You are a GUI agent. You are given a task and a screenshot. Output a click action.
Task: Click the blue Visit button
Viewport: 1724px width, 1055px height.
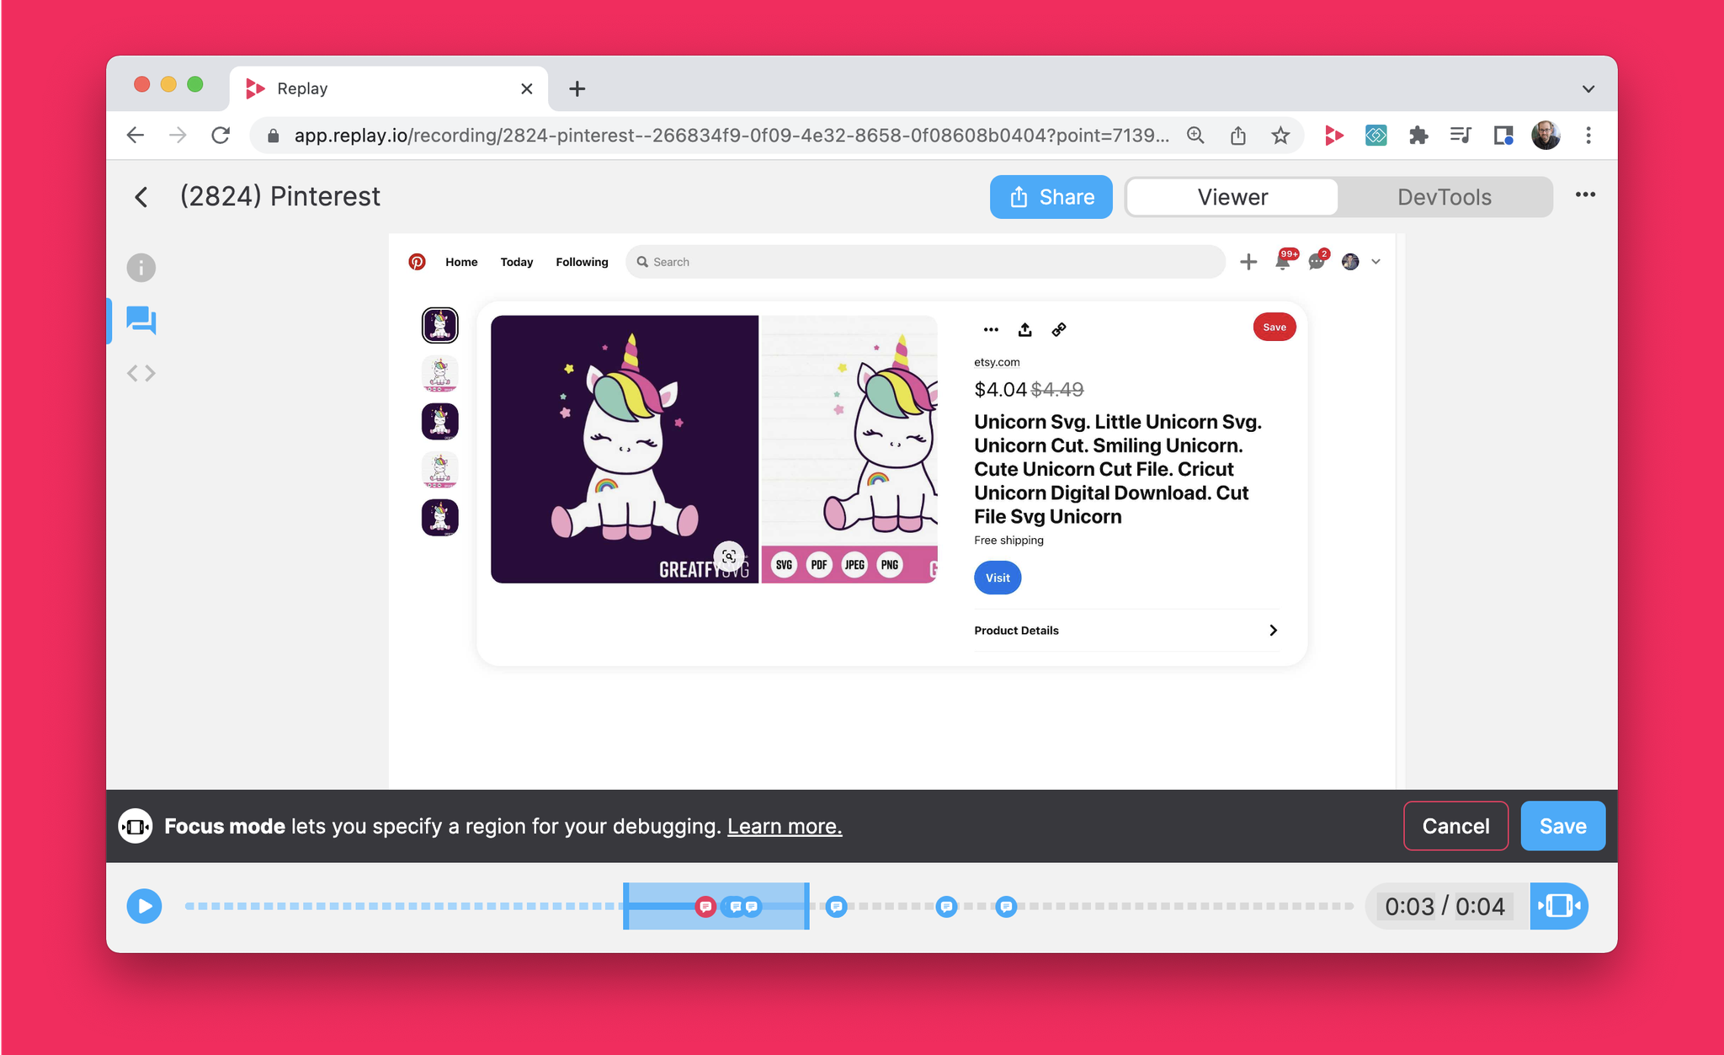point(998,578)
